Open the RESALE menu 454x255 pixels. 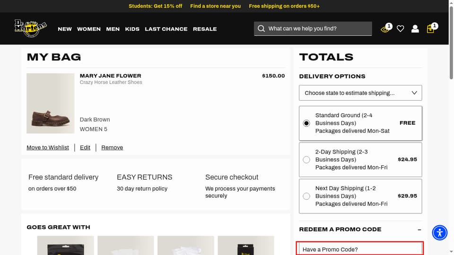(x=205, y=29)
